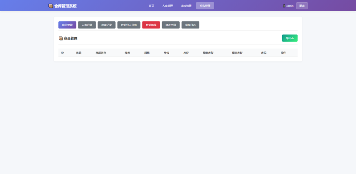Click the 单位 column header

[166, 53]
